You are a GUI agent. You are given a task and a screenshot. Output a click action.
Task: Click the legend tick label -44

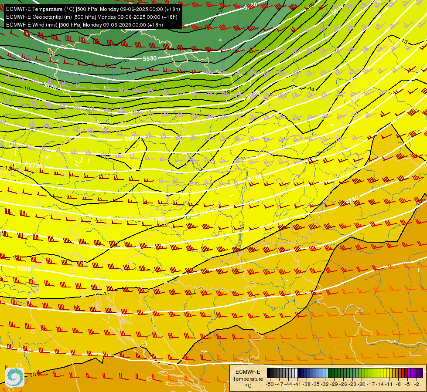pos(288,384)
